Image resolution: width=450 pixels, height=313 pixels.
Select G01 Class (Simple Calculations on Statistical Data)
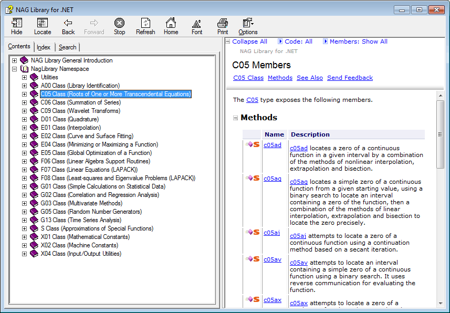(103, 186)
